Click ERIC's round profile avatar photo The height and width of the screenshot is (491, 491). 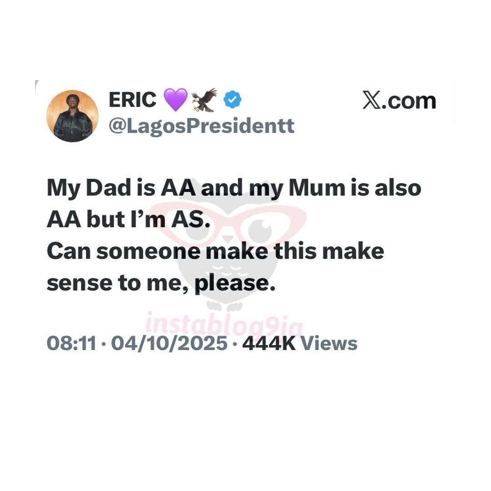[x=72, y=116]
